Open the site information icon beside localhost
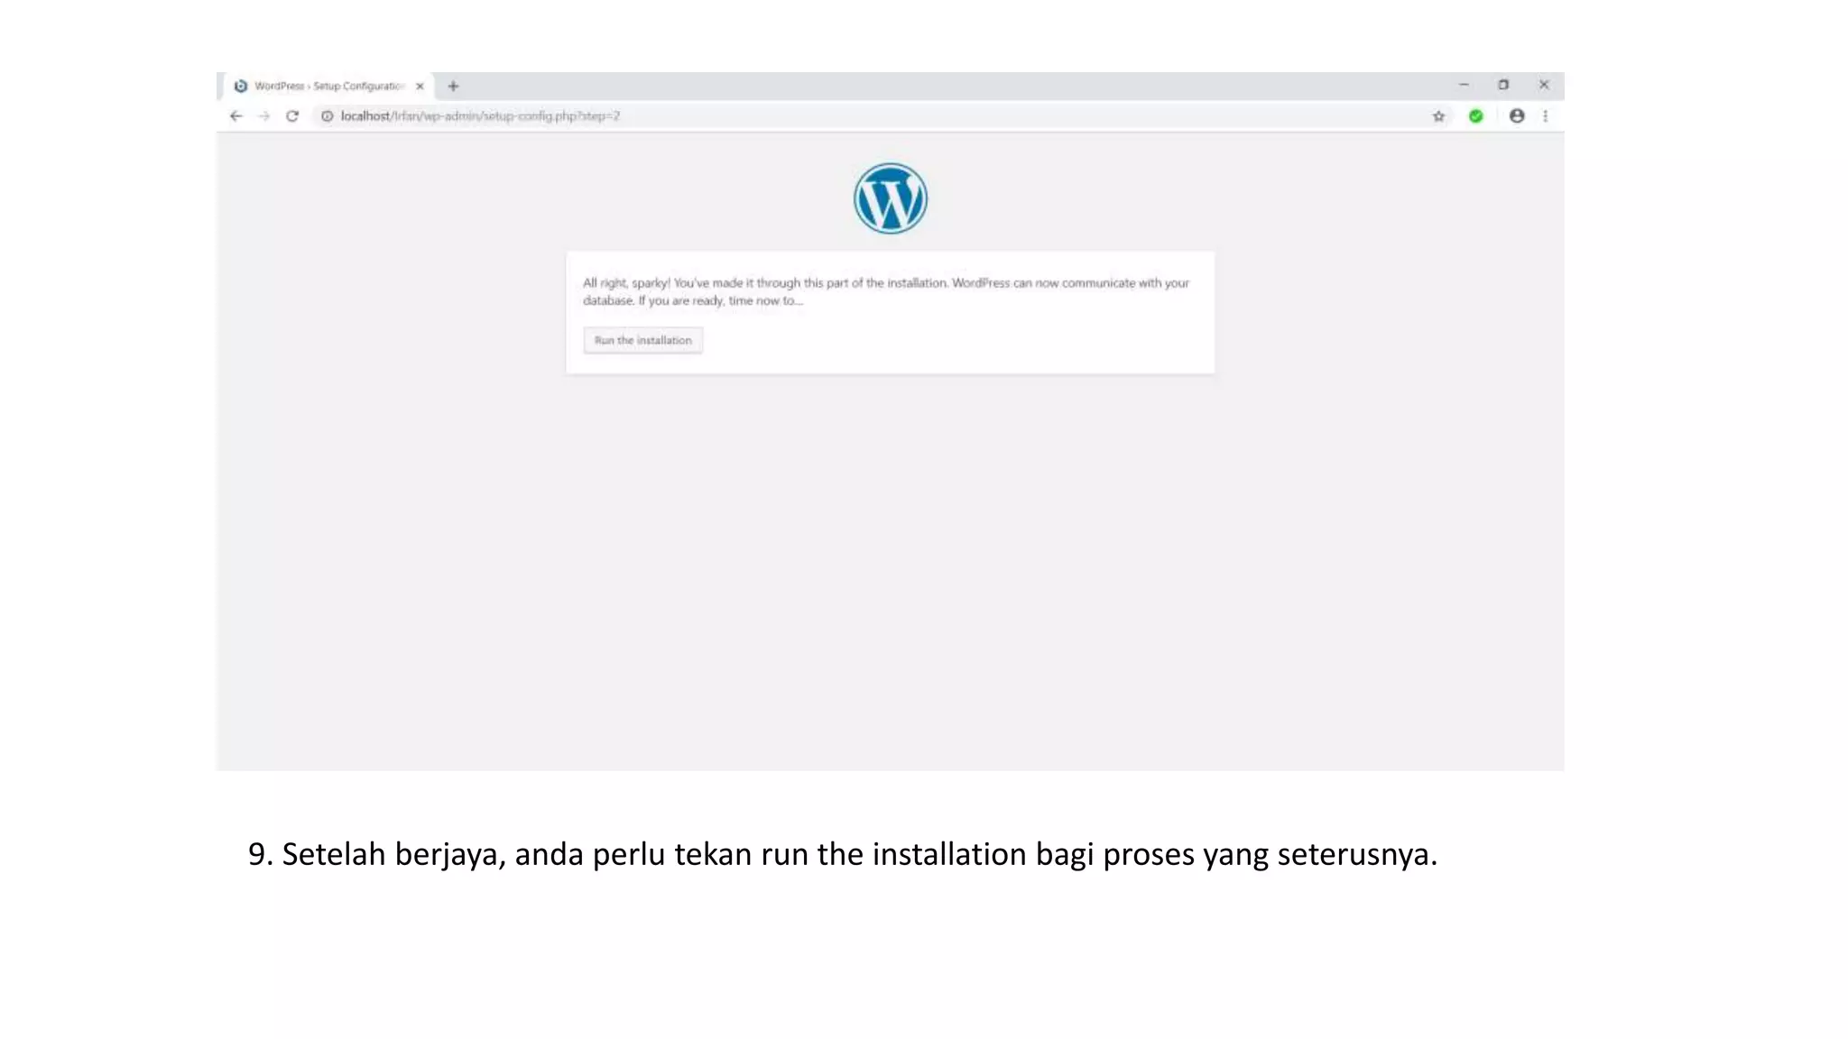The width and height of the screenshot is (1848, 1039). pyautogui.click(x=328, y=116)
